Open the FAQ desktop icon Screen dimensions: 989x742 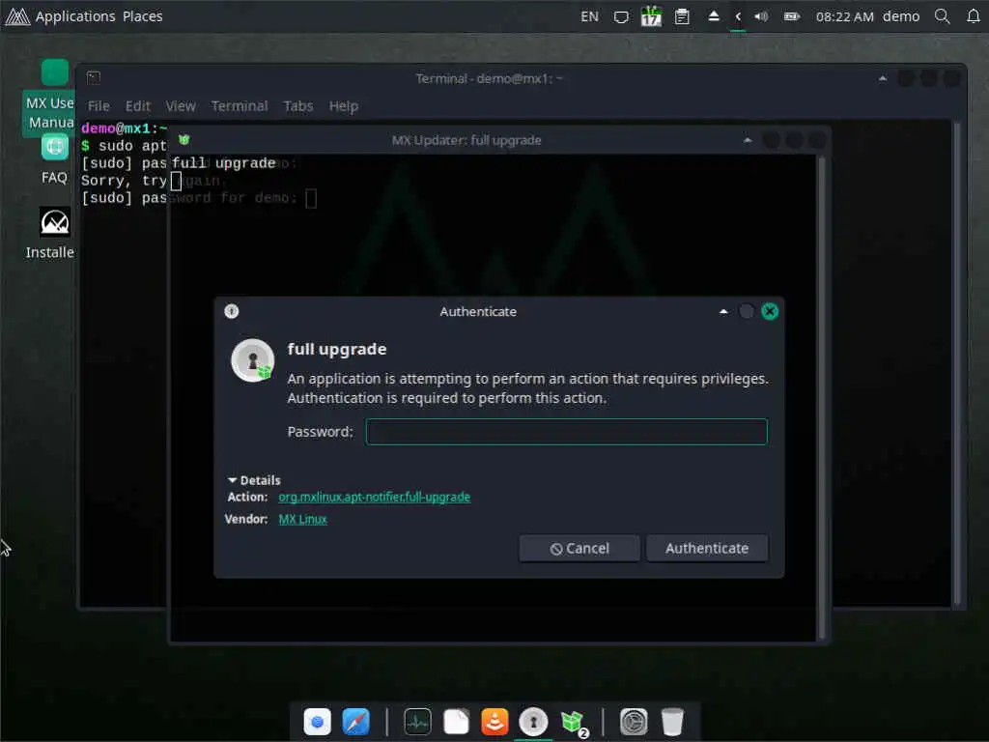[54, 159]
